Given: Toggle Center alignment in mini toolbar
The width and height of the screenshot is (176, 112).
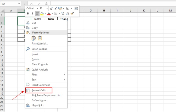Looking at the screenshot, I should coord(37,13).
